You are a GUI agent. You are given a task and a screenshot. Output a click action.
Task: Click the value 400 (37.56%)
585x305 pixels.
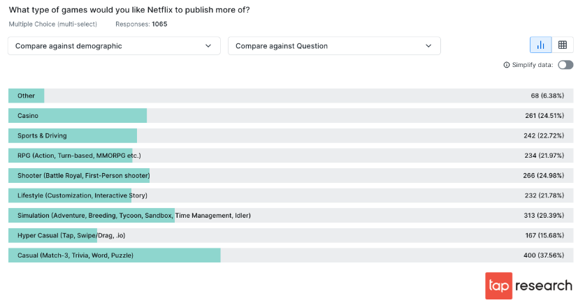(544, 255)
